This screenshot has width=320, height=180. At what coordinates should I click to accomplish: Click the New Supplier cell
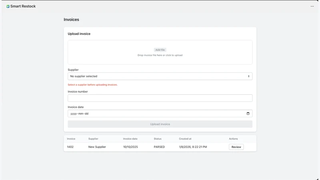click(x=97, y=147)
